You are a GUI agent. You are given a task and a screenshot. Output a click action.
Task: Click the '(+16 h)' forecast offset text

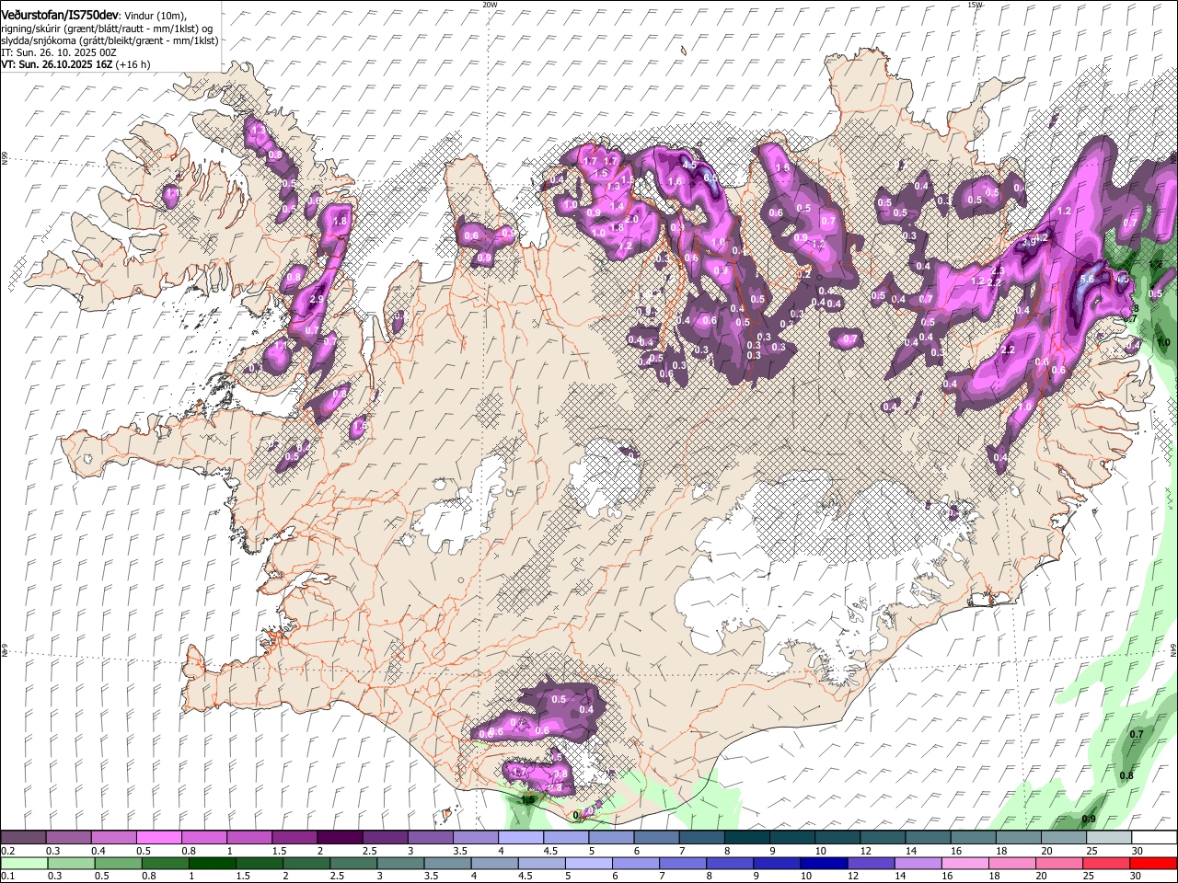pos(133,65)
